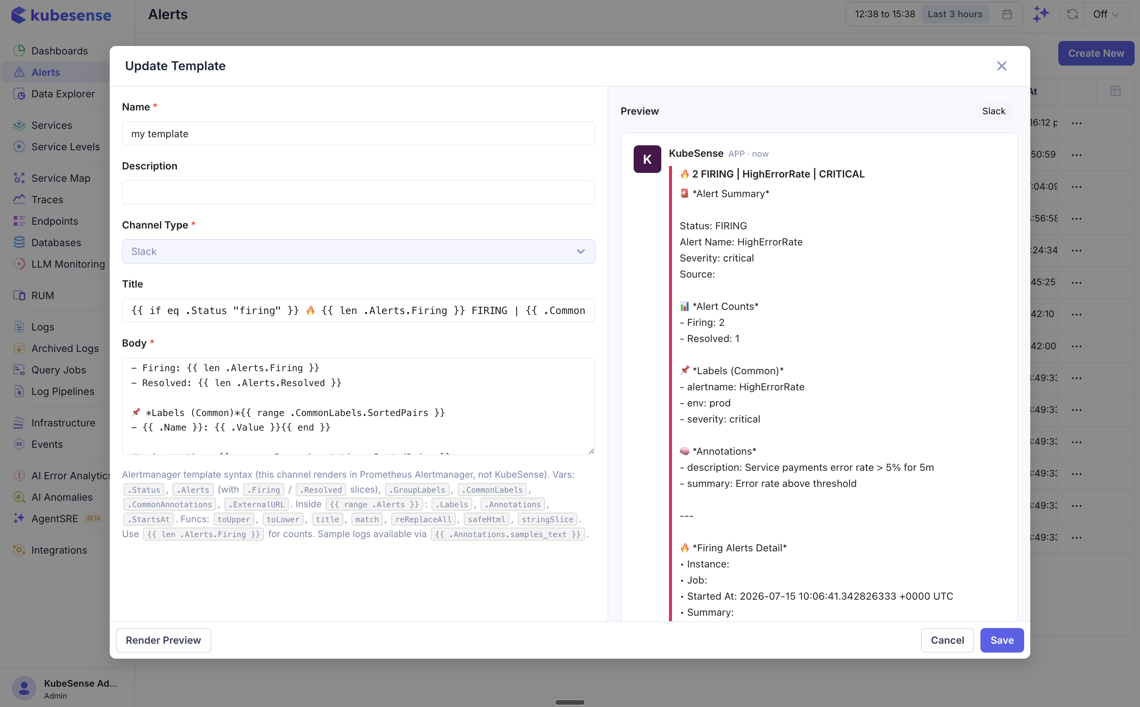Click the AI sparkle icon in header

pos(1041,14)
